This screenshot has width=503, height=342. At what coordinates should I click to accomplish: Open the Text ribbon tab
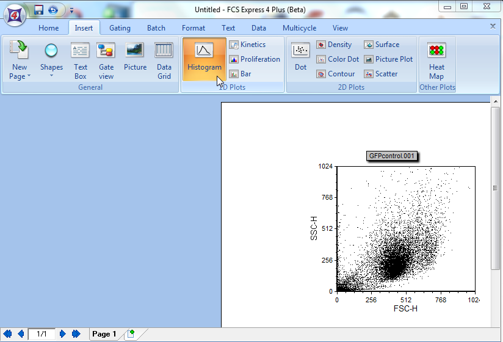pyautogui.click(x=228, y=28)
